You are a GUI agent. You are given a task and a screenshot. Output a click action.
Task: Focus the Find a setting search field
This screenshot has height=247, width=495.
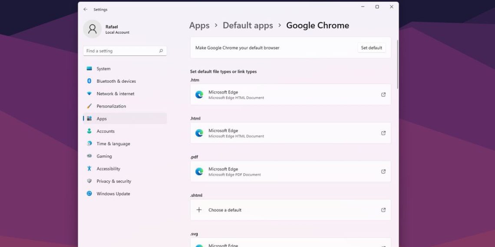pos(125,51)
